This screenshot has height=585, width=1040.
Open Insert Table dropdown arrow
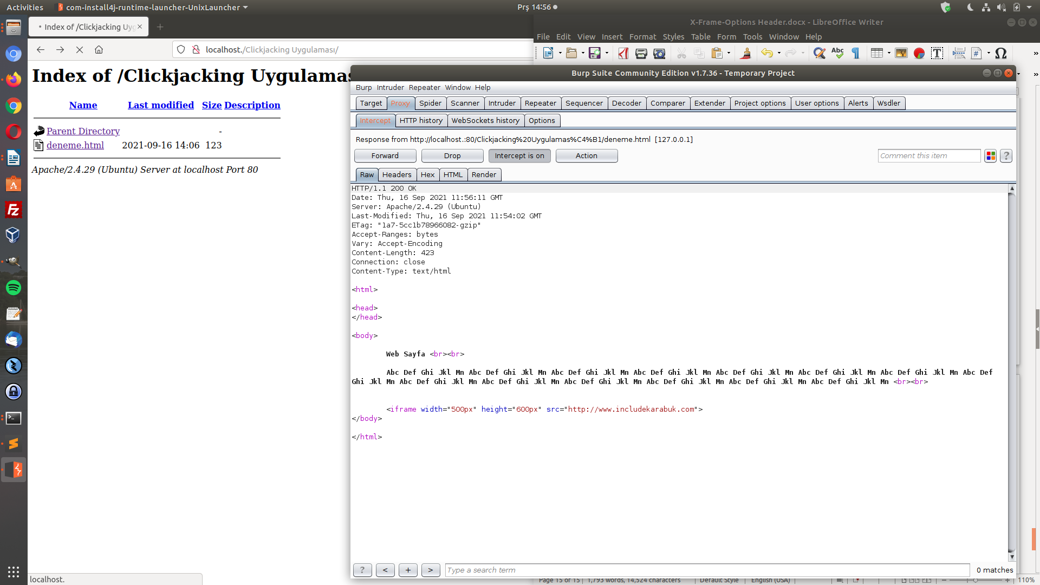coord(889,53)
